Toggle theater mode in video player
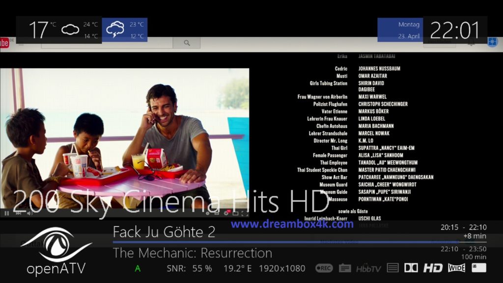 pos(235,213)
